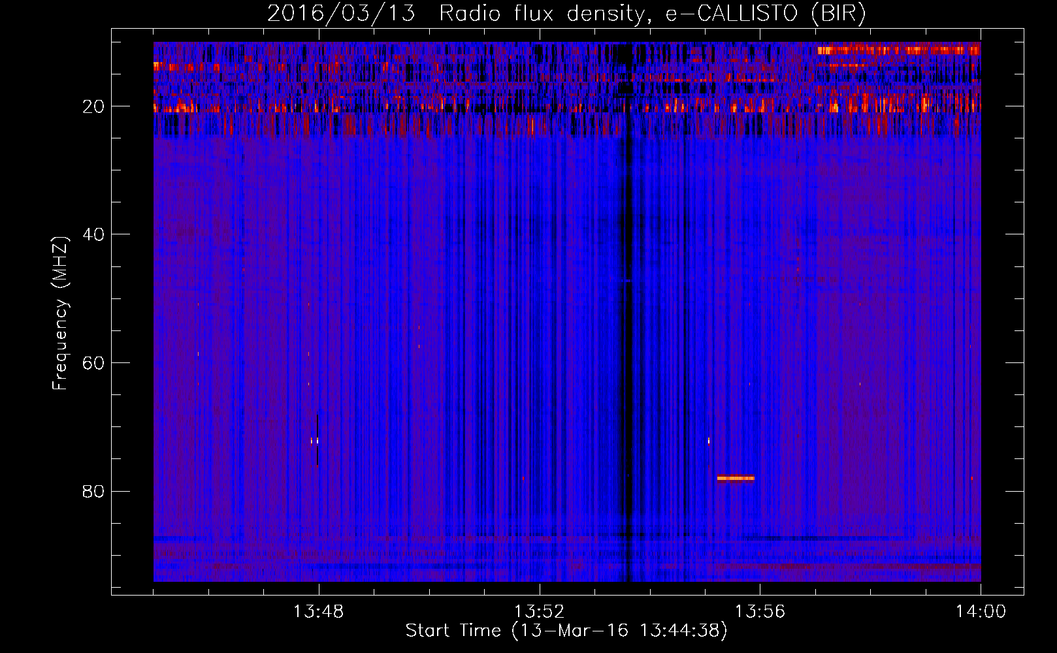
Task: Click the 'Frequency (MHZ)' axis label
Action: (60, 313)
